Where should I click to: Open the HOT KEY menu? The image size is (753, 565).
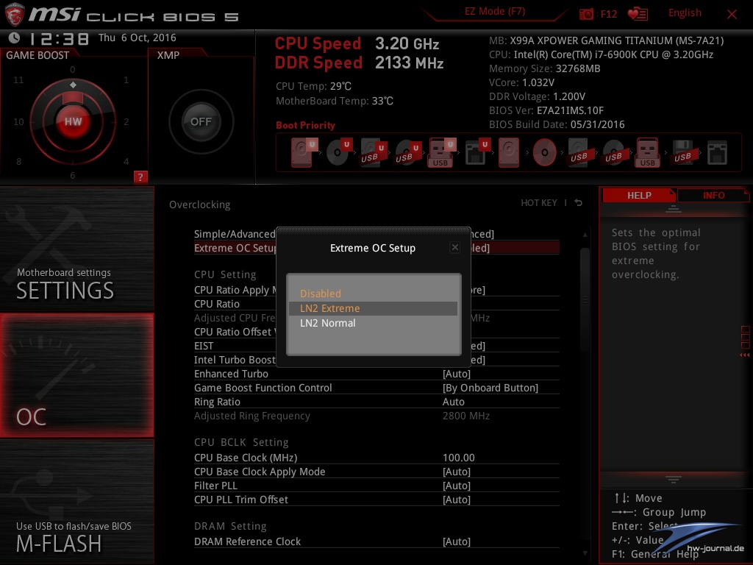539,203
